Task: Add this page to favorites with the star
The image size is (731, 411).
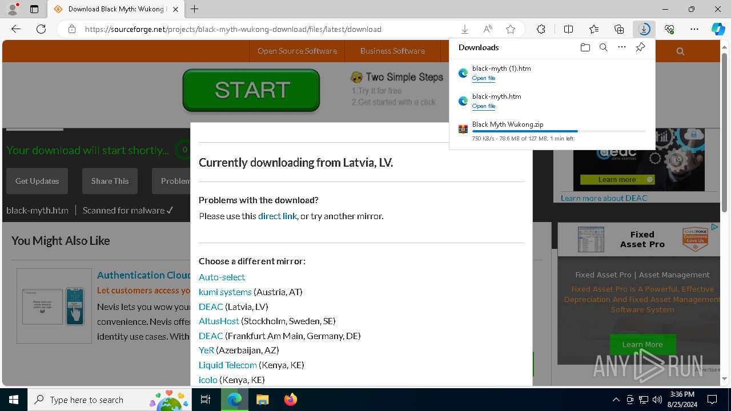Action: pos(511,29)
